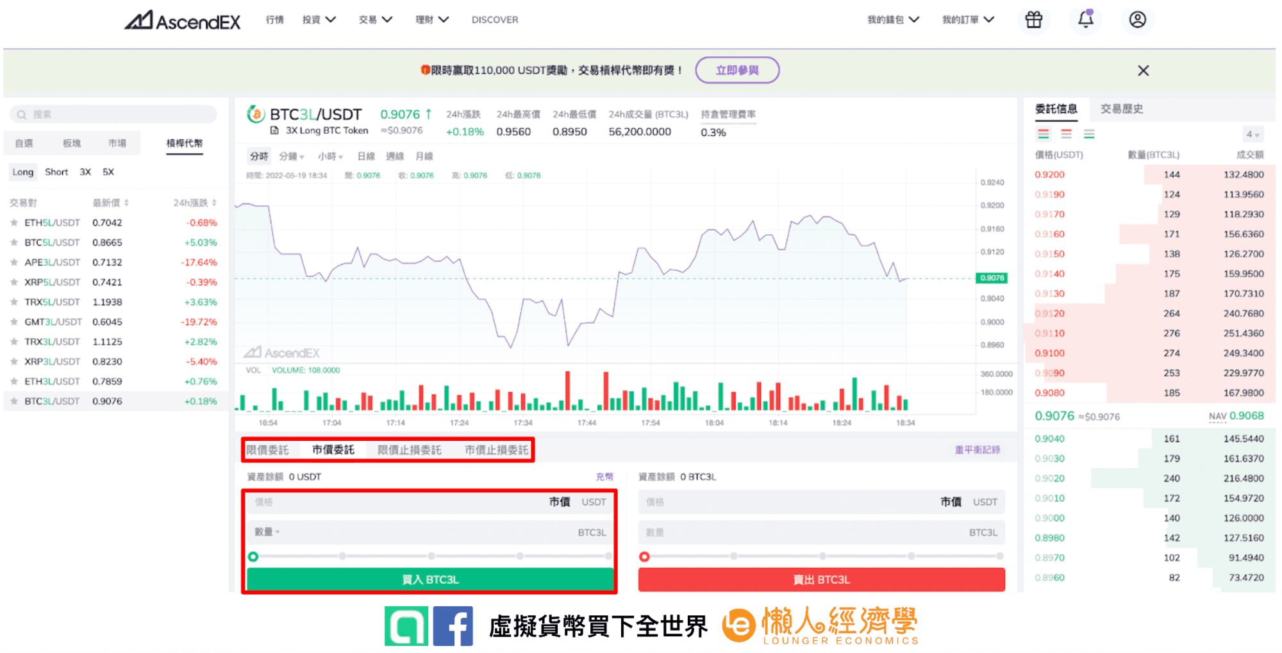Image resolution: width=1282 pixels, height=653 pixels.
Task: Select the 0.9040 bid price row
Action: click(x=1149, y=439)
